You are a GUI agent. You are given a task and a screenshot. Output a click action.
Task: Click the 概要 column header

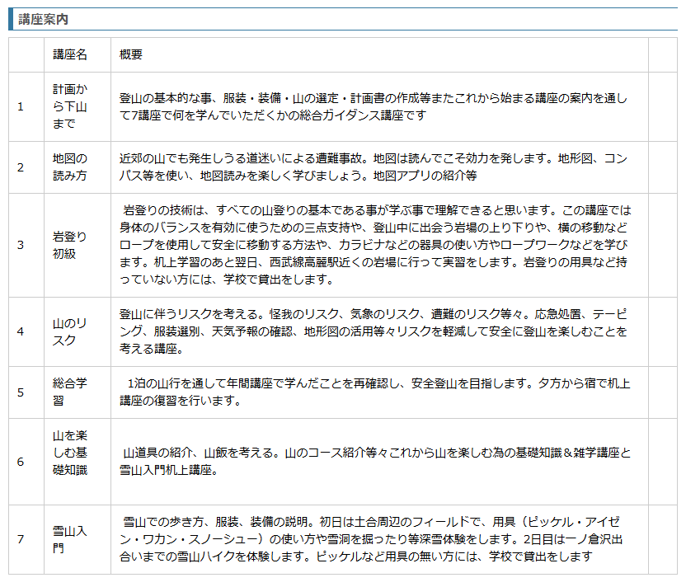coord(131,54)
